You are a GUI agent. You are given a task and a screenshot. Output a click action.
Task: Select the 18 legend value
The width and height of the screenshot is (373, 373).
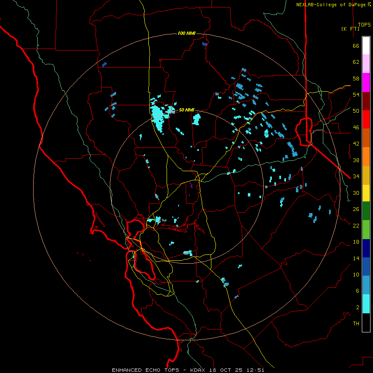tap(356, 242)
